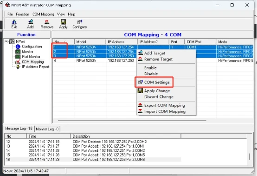Switch to the Monitor Log - 0 tab
Screen dimensions: 257x176
[x=47, y=129]
